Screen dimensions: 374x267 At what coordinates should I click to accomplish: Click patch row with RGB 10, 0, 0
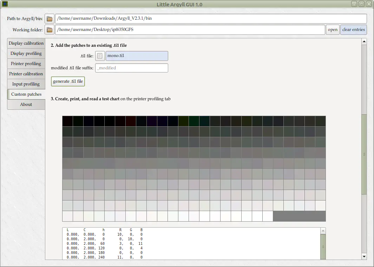pyautogui.click(x=105, y=235)
